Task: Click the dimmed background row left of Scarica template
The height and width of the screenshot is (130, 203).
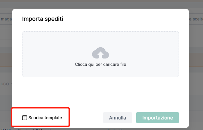Action: click(x=5, y=116)
